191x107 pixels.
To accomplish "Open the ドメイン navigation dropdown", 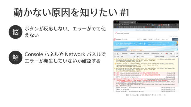I will point(165,39).
